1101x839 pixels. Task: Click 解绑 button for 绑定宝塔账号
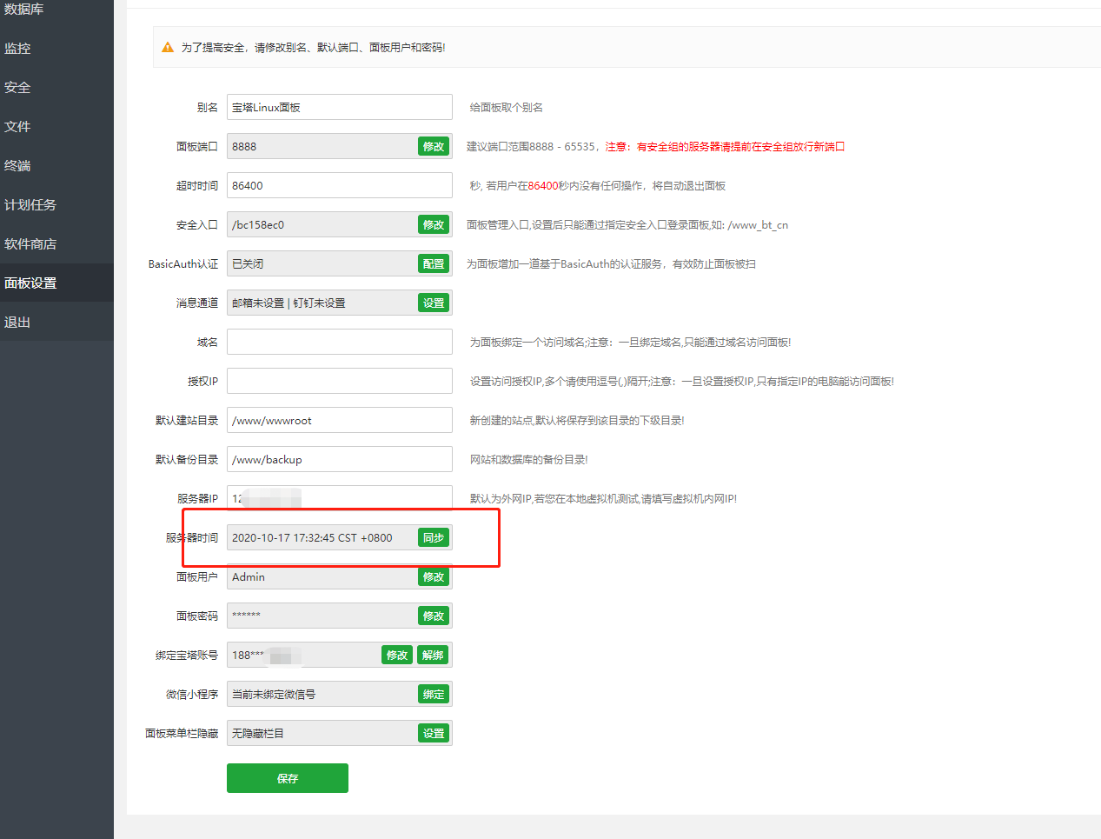coord(433,655)
